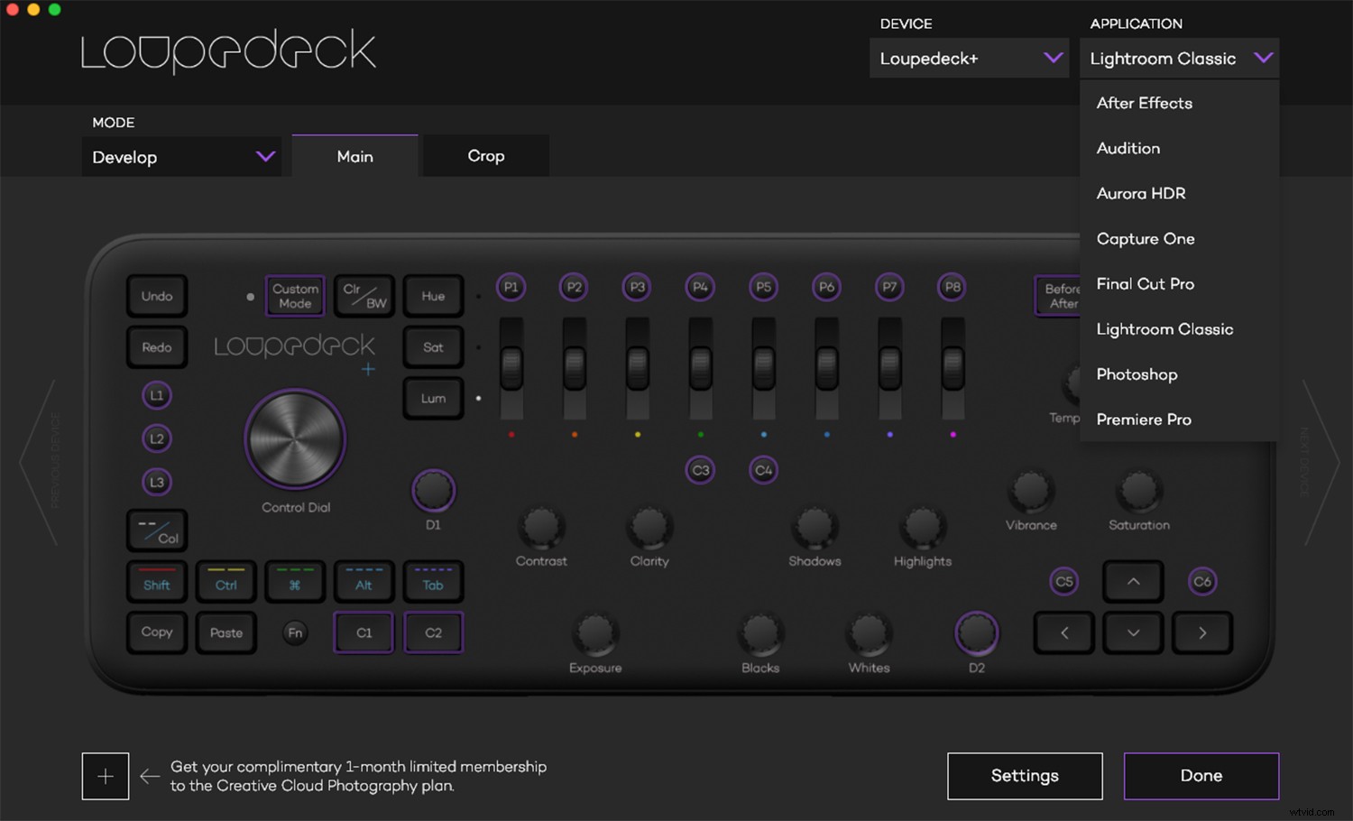Screen dimensions: 1353x821
Task: Select the Sat button
Action: pos(433,346)
